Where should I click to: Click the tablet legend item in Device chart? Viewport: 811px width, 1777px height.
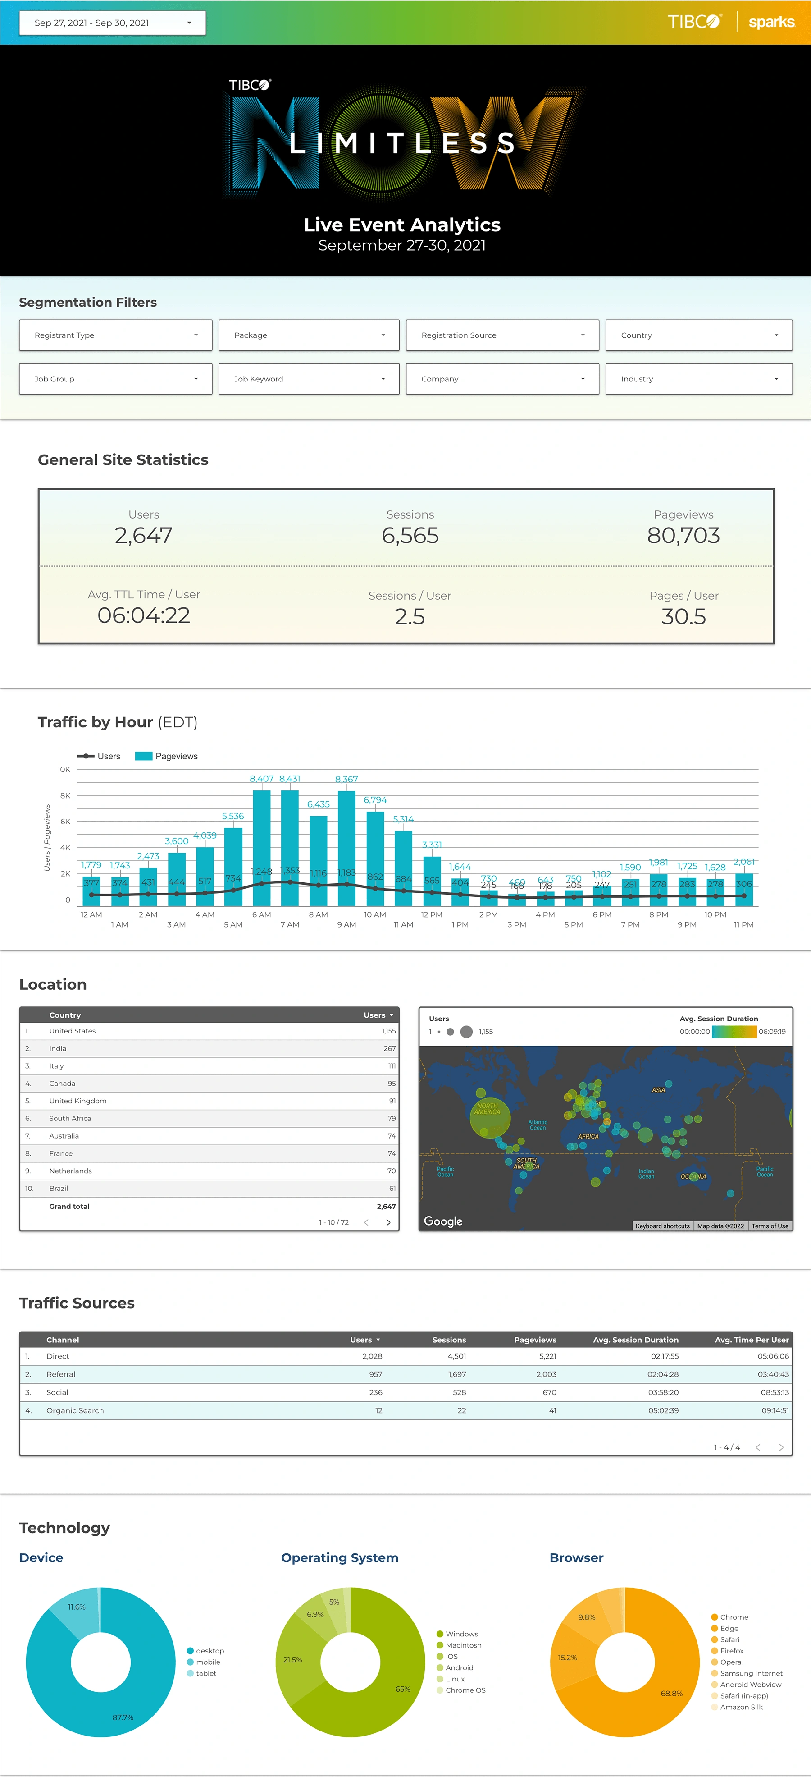coord(202,1674)
